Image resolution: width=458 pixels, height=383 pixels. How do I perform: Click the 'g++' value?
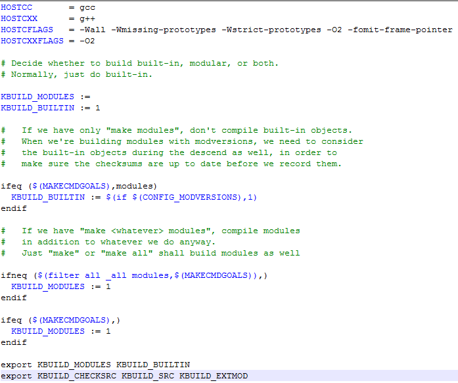(87, 19)
